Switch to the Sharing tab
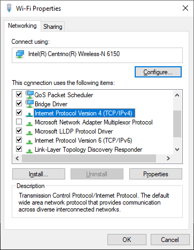This screenshot has width=194, height=250. click(53, 27)
